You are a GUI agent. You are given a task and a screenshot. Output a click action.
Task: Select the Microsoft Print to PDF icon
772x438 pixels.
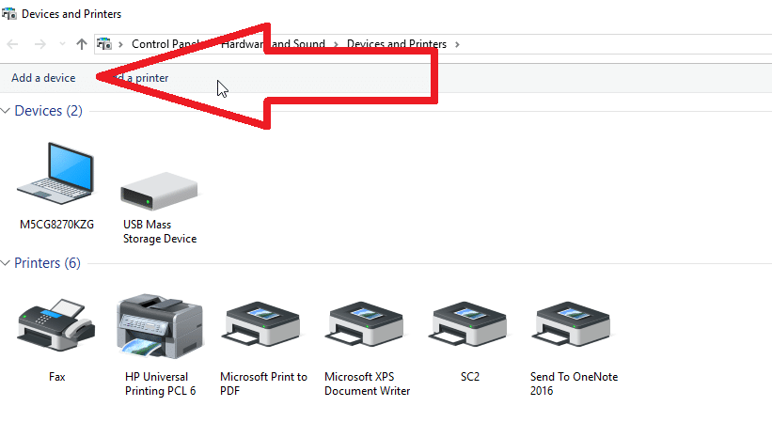tap(261, 324)
